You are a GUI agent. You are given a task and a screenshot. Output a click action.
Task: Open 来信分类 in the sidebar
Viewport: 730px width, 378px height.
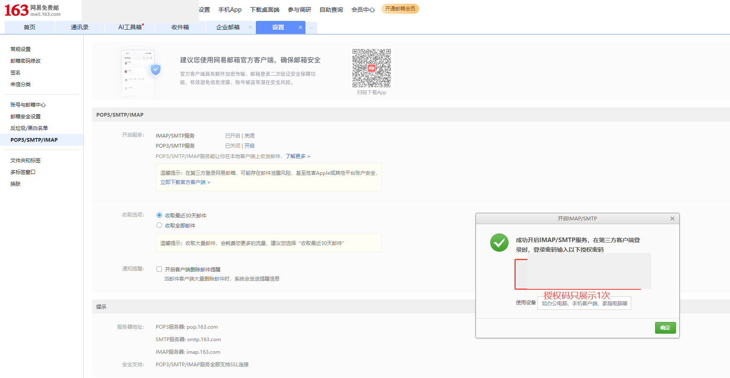tap(21, 84)
